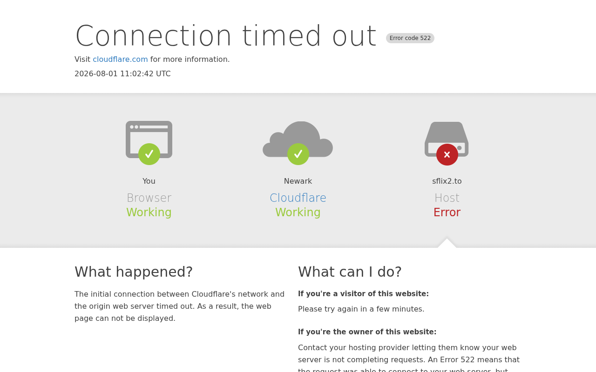Click the Cloudflare cloud icon
The width and height of the screenshot is (596, 372).
coord(298,139)
